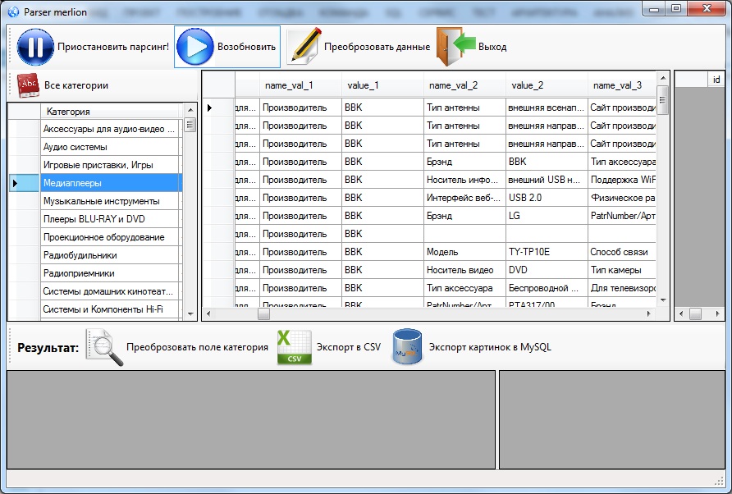Click the blue pause parsing icon

point(35,47)
